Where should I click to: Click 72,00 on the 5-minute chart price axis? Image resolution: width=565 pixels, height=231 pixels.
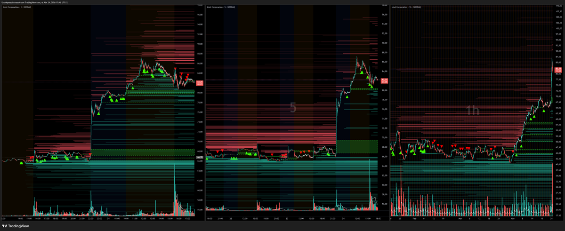coord(385,128)
